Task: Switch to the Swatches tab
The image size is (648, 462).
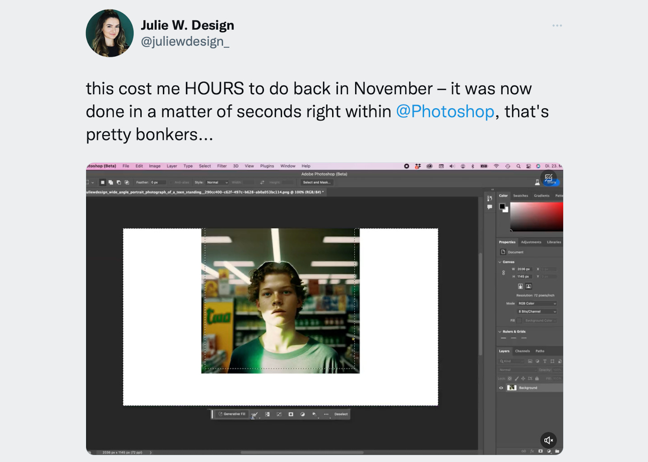Action: click(x=520, y=196)
